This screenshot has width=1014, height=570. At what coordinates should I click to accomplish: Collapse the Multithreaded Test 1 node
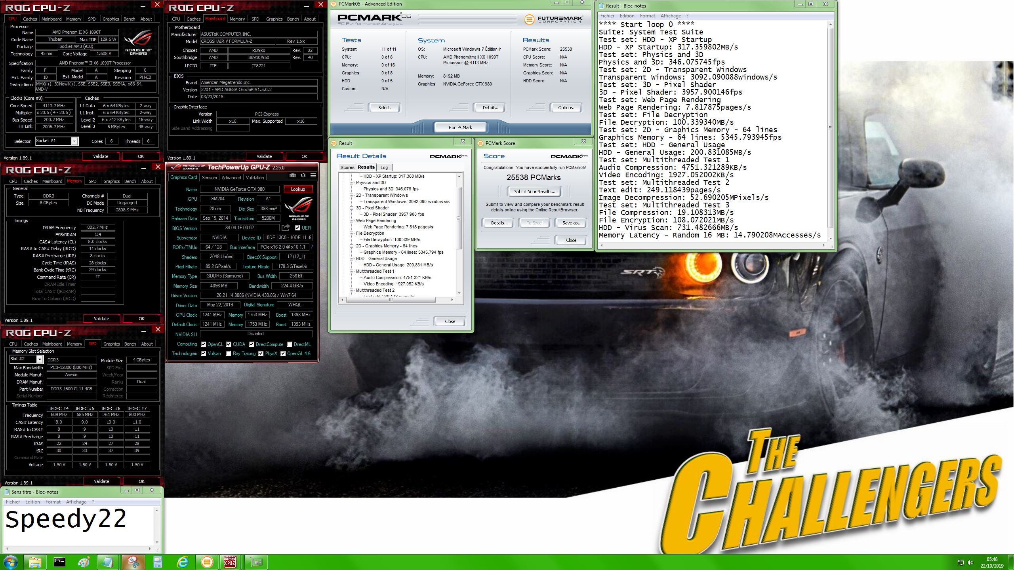[351, 272]
